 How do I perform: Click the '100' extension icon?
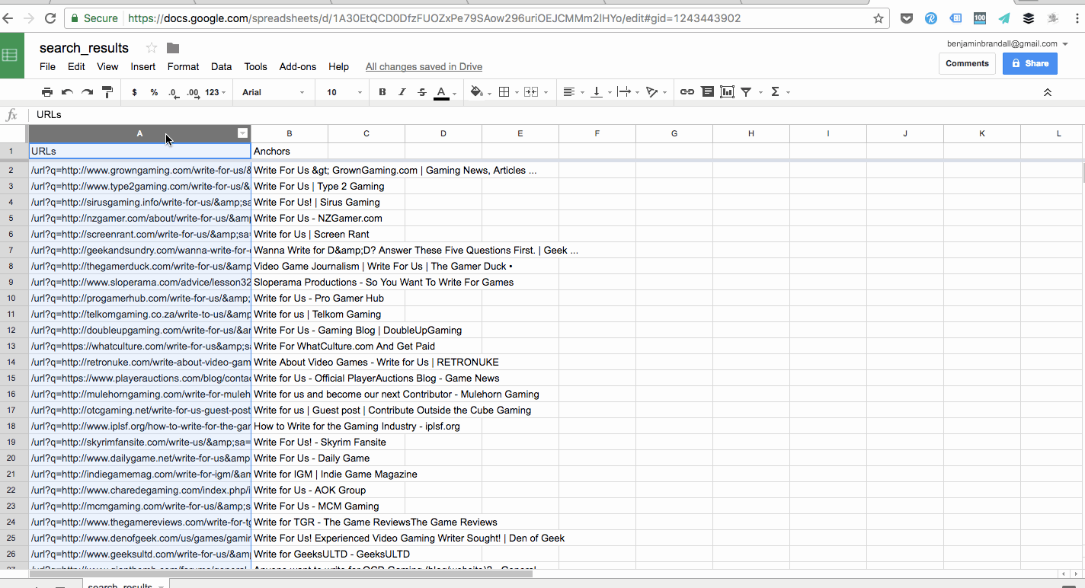[980, 18]
